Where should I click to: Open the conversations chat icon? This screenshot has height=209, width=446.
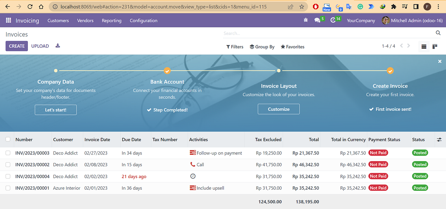coord(317,20)
